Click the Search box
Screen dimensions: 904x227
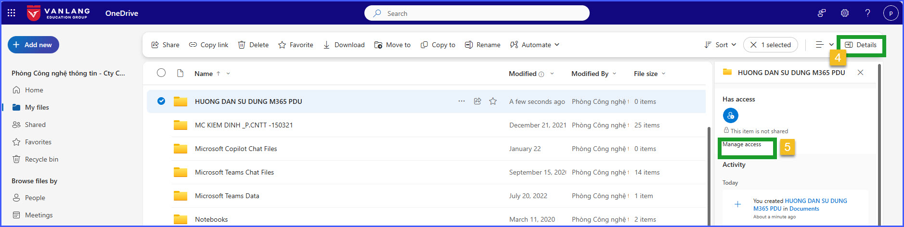[x=477, y=13]
